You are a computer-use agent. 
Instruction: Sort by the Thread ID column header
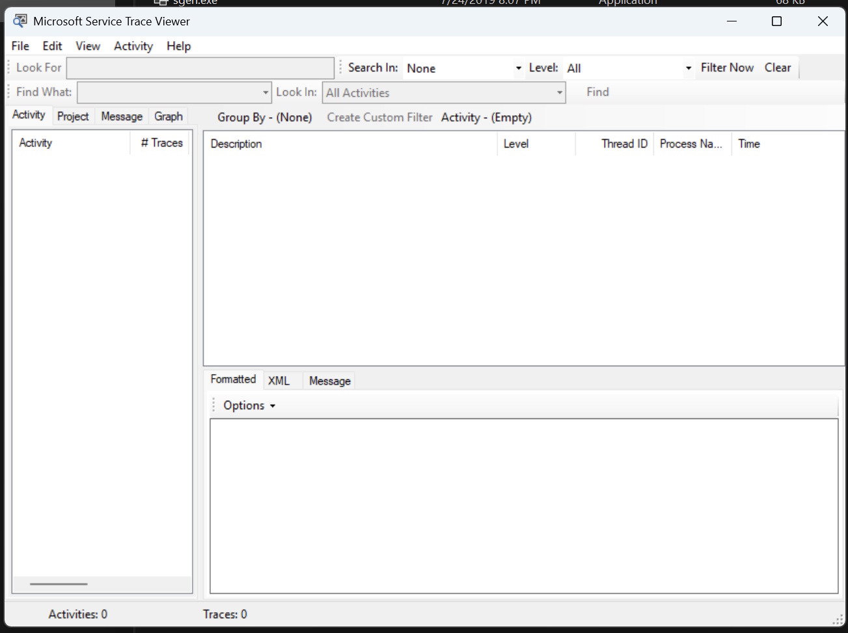pyautogui.click(x=614, y=144)
